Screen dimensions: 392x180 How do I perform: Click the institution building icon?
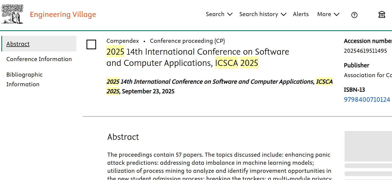(382, 14)
